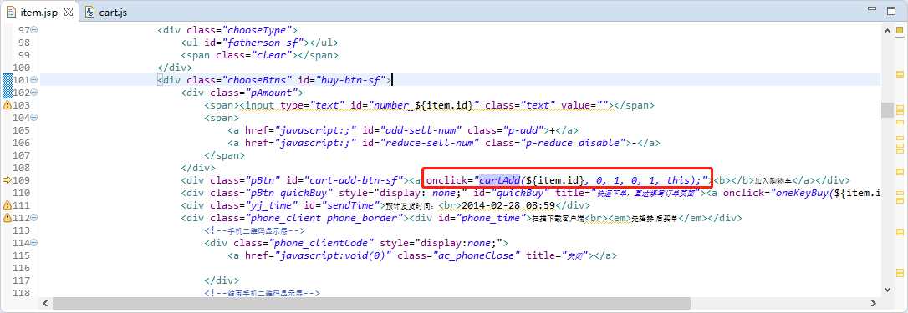Click "phone_time" id on line 112
The image size is (908, 313).
click(x=490, y=218)
